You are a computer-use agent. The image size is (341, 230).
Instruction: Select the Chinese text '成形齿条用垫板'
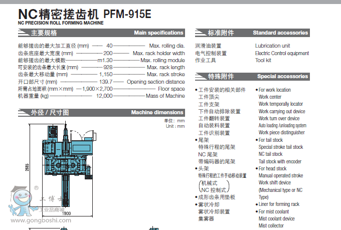pyautogui.click(x=217, y=197)
